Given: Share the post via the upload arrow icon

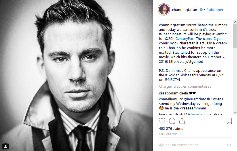Looking at the screenshot, I should (x=182, y=121).
